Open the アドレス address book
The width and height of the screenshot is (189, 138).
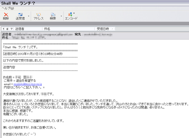click(39, 16)
